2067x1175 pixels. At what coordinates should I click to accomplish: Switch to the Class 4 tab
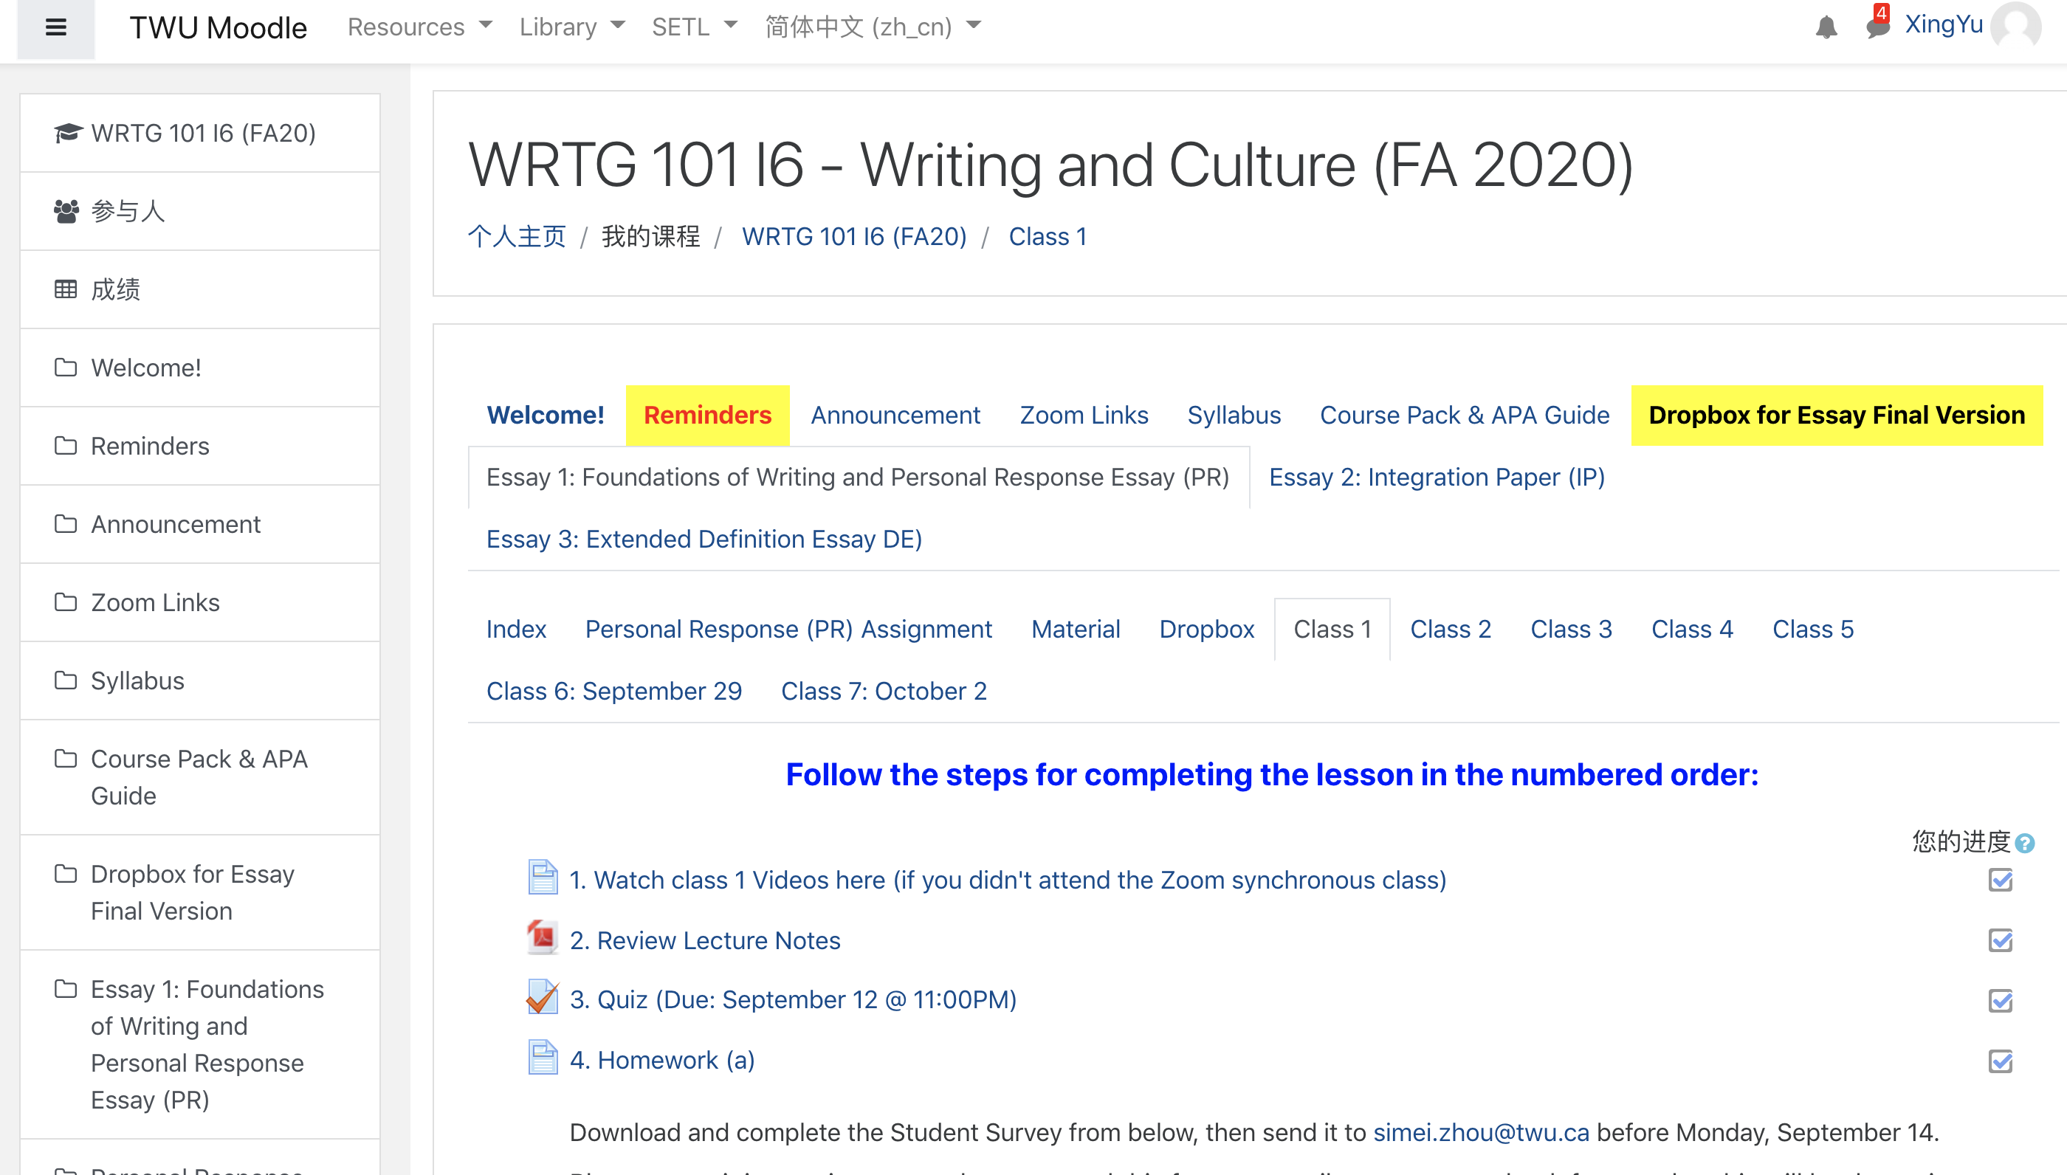pos(1692,629)
